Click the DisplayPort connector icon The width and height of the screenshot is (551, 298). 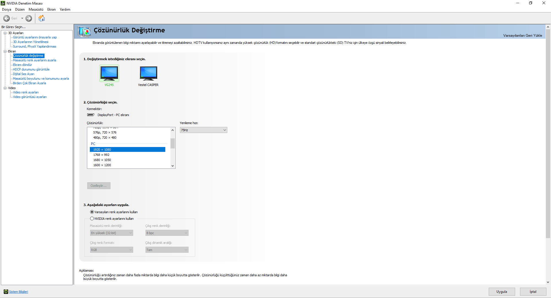[x=91, y=115]
